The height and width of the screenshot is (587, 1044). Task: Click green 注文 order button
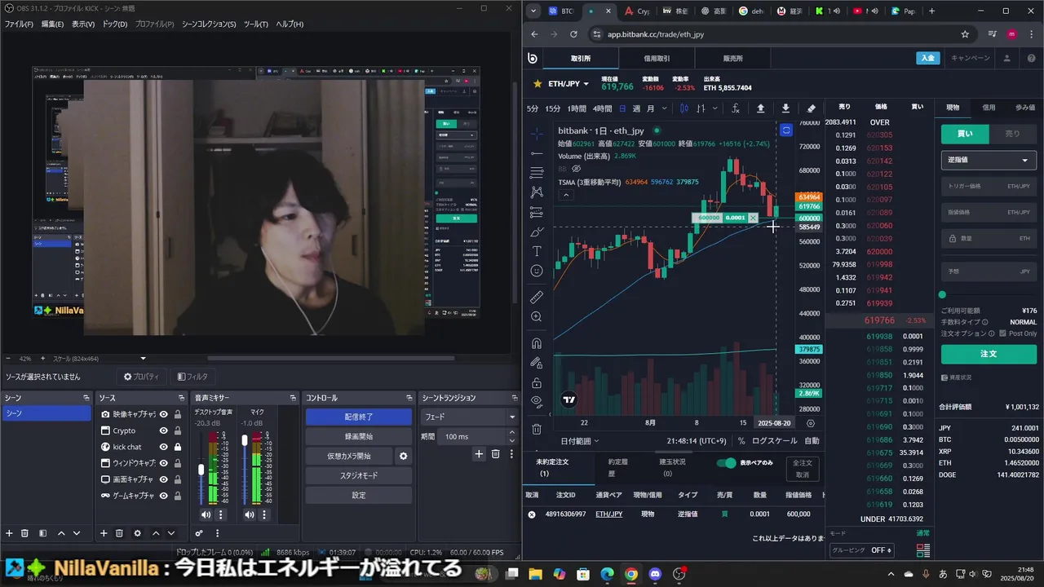click(989, 354)
